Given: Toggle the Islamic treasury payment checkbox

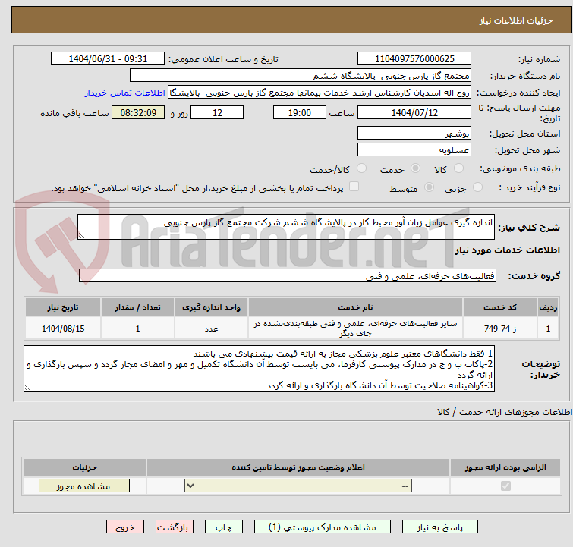Looking at the screenshot, I should point(354,187).
